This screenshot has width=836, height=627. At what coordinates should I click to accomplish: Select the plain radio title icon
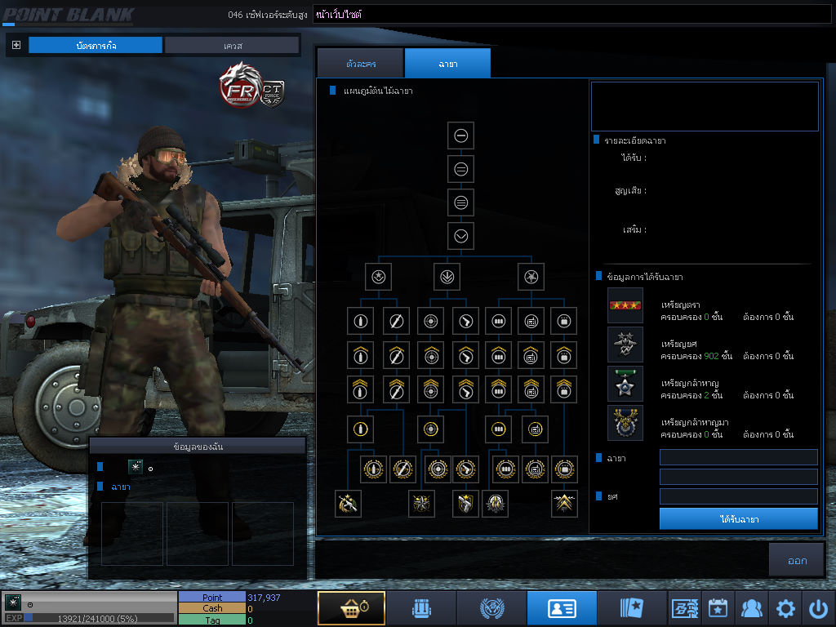point(531,321)
